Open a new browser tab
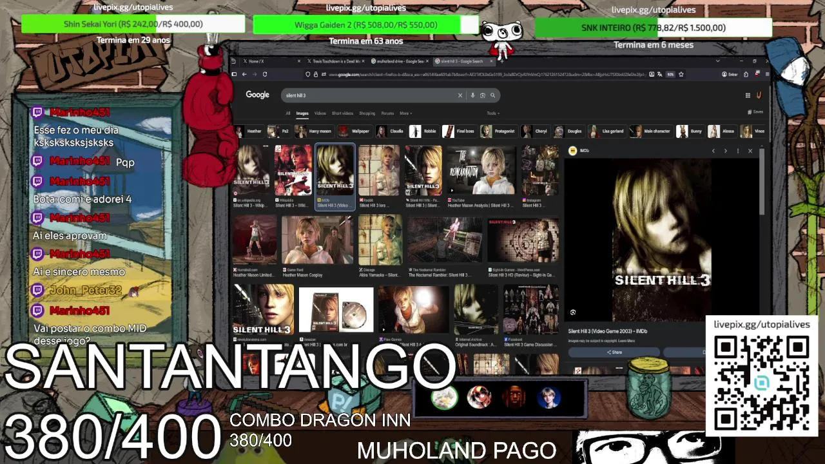The height and width of the screenshot is (464, 825). 501,61
